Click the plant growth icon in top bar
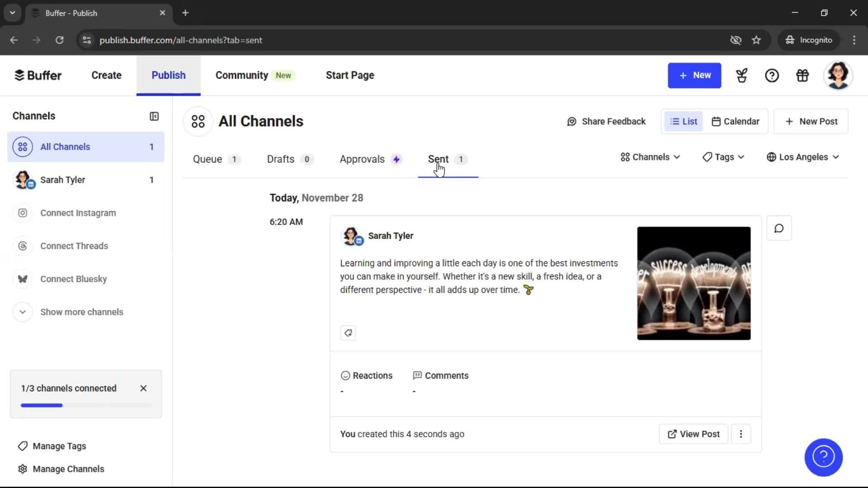The image size is (868, 488). (x=741, y=75)
